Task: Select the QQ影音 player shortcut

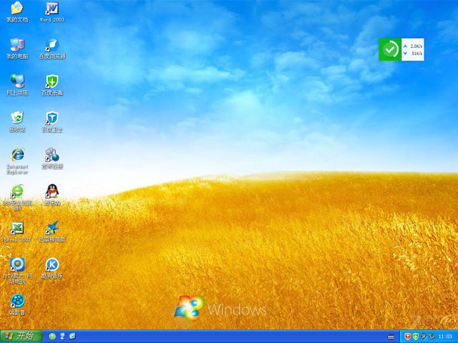Action: (17, 305)
